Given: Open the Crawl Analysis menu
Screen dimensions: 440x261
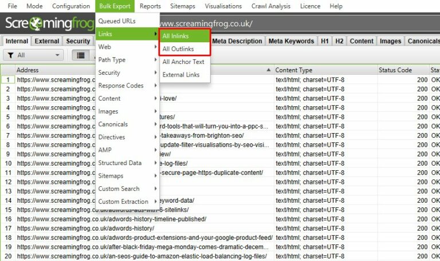Looking at the screenshot, I should click(270, 6).
